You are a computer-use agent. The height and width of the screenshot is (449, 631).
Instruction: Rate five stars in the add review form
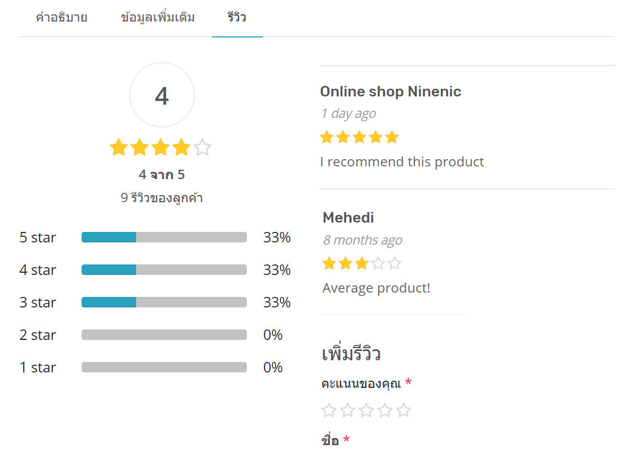click(x=403, y=410)
